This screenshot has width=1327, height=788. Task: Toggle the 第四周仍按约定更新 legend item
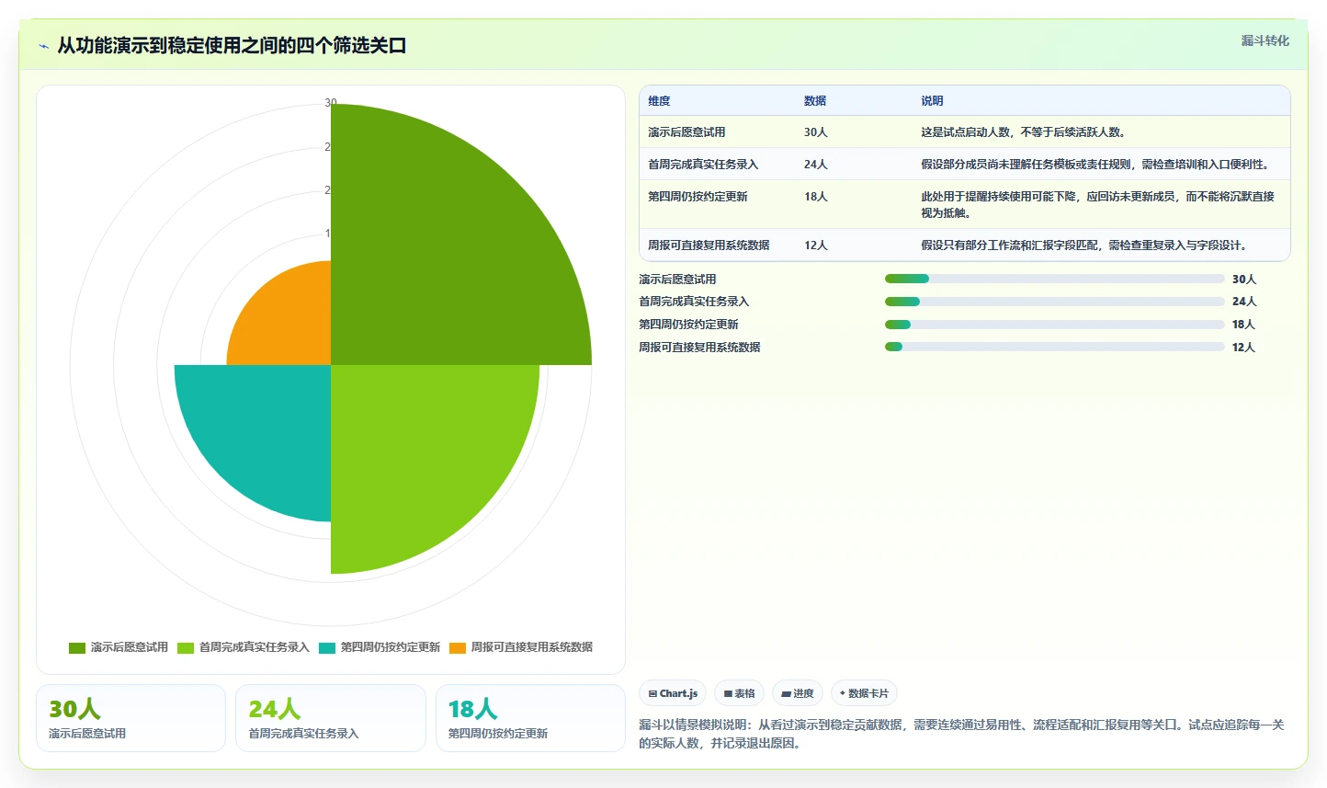380,647
